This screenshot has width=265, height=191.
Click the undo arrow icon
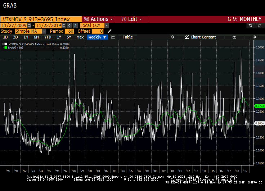click(251, 26)
